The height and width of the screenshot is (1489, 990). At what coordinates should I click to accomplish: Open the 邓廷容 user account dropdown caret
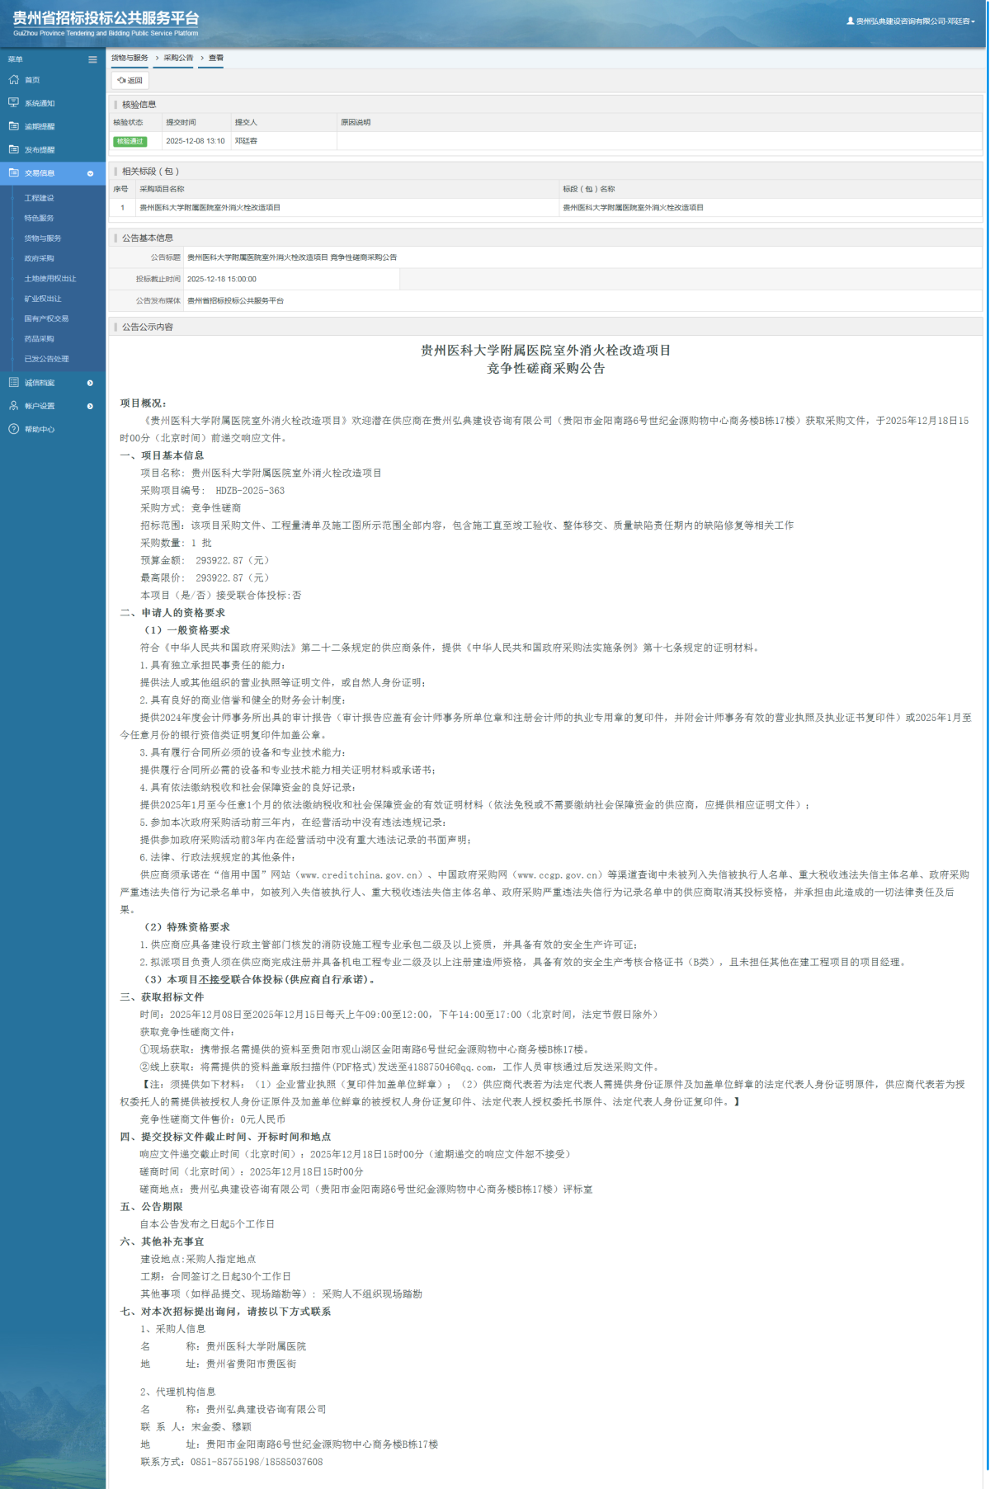click(x=973, y=21)
